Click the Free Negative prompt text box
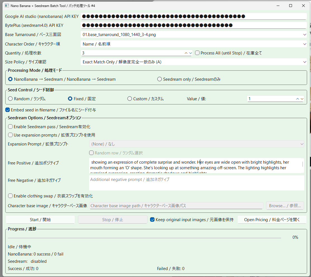Image resolution: width=311 pixels, height=277 pixels. coord(196,183)
